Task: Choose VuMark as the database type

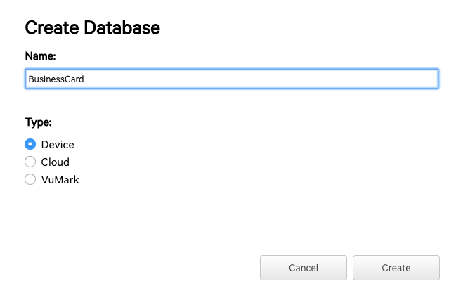Action: 30,179
